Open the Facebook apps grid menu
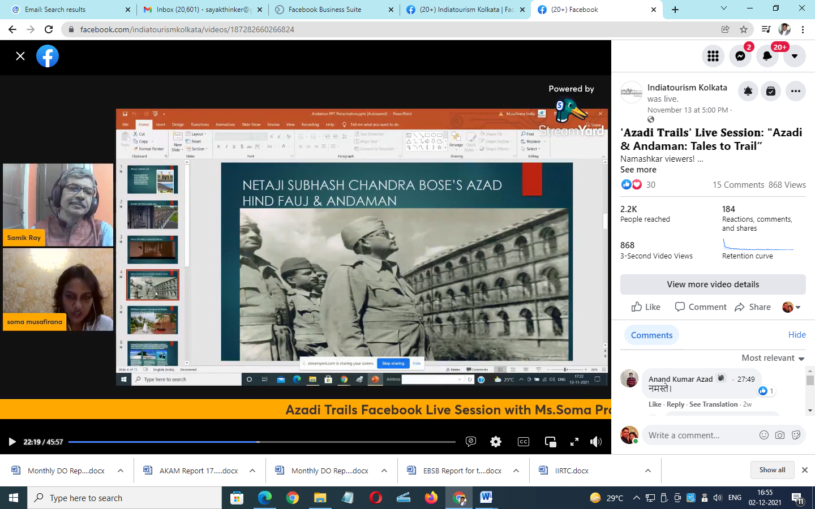Viewport: 815px width, 509px height. pyautogui.click(x=713, y=56)
